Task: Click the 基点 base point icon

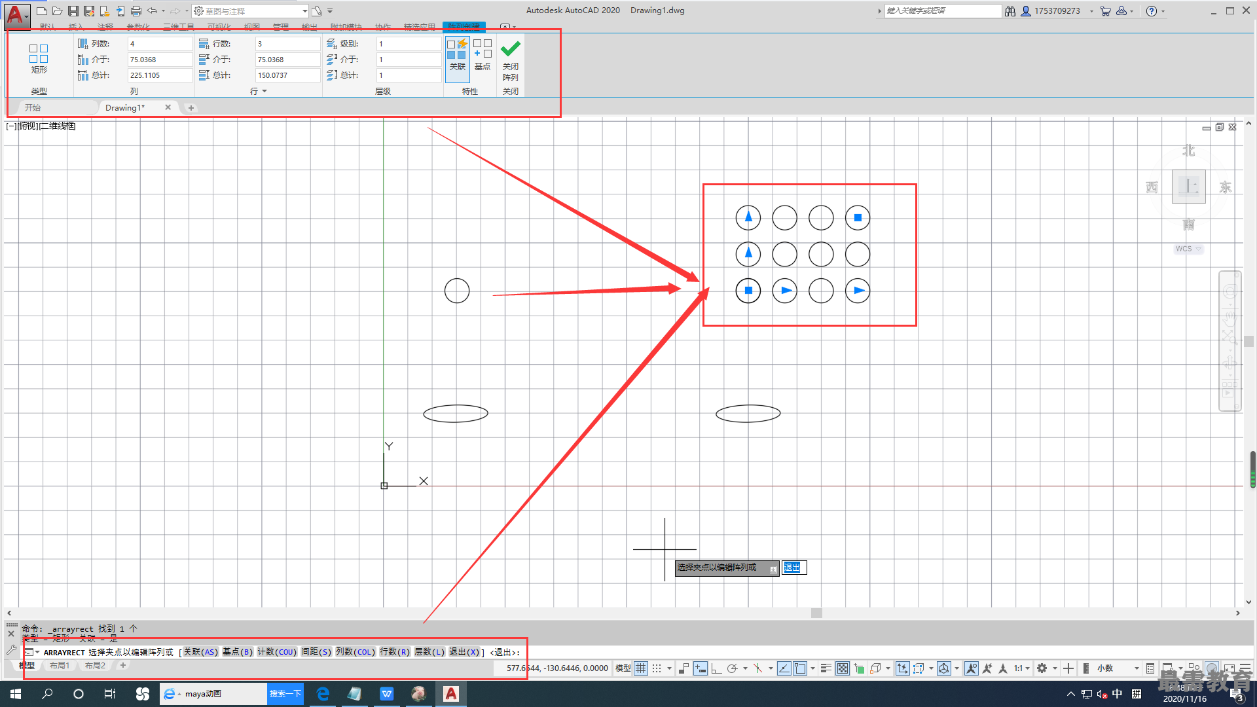Action: tap(483, 55)
